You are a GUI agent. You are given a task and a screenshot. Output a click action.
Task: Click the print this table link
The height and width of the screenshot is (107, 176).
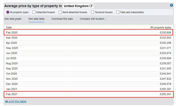(18, 102)
